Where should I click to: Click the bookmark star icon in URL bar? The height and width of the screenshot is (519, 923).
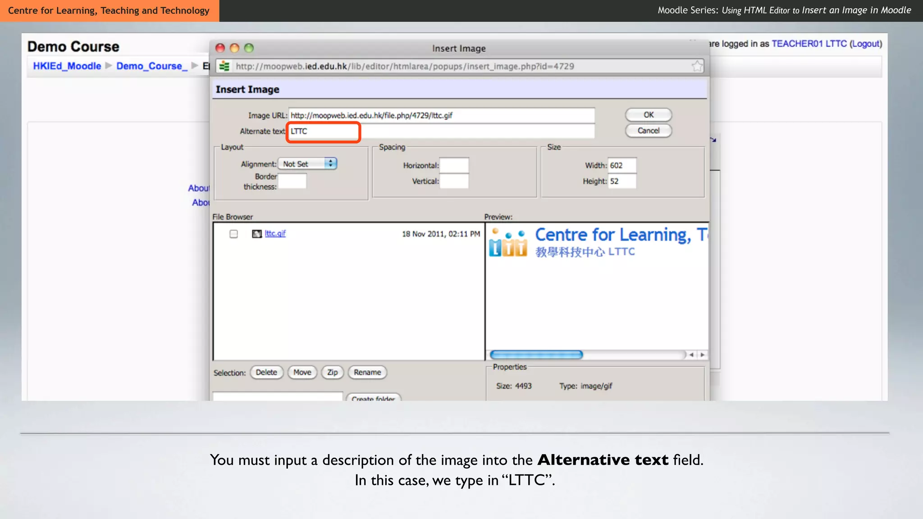[697, 66]
